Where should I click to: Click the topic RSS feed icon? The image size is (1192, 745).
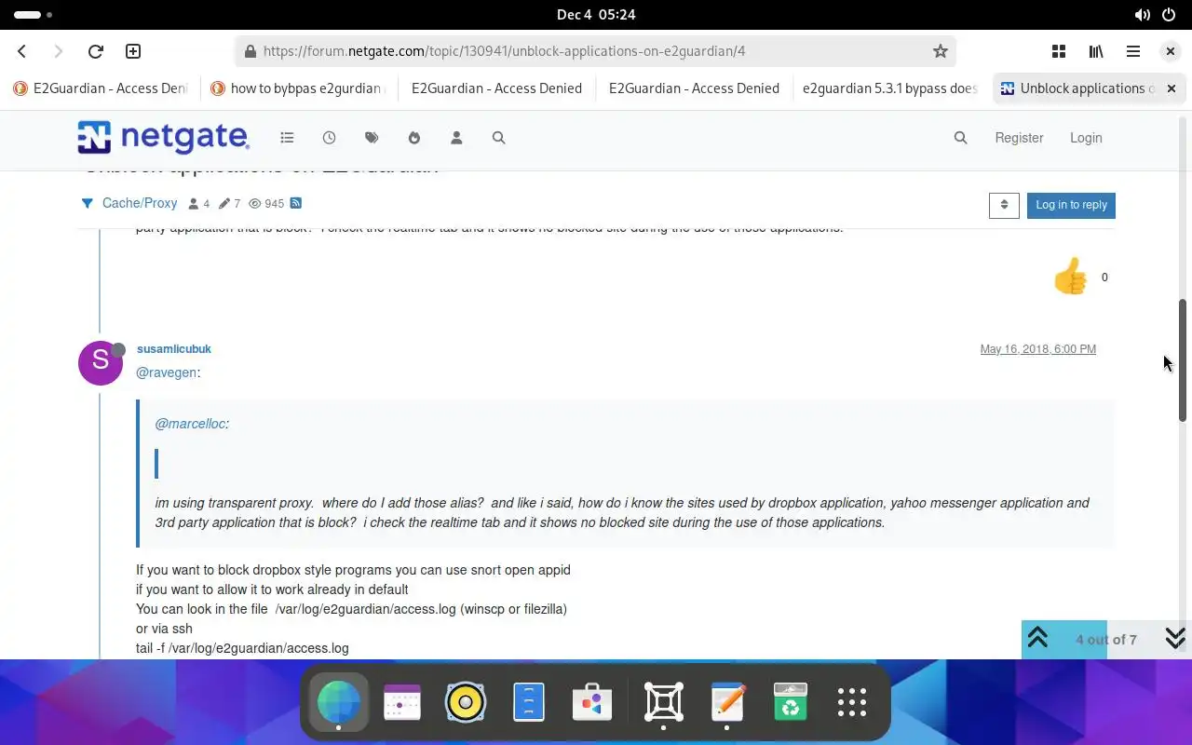click(x=295, y=203)
